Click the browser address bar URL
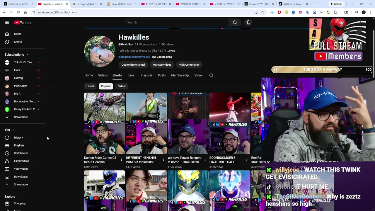The width and height of the screenshot is (375, 211). point(57,12)
